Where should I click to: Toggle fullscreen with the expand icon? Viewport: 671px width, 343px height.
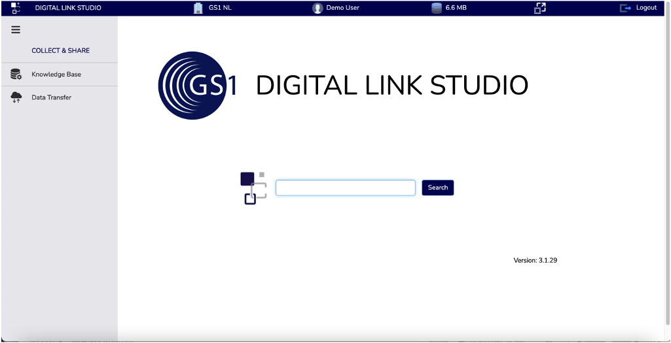point(540,8)
